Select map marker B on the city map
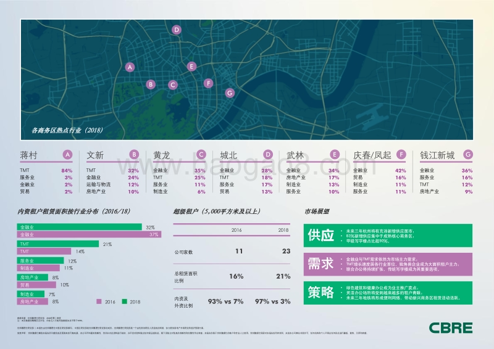This screenshot has height=349, width=494. click(151, 84)
